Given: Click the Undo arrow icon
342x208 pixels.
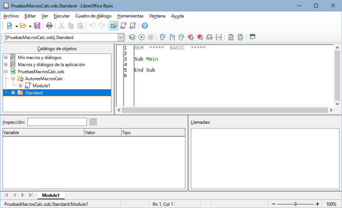Looking at the screenshot, I should click(x=92, y=26).
